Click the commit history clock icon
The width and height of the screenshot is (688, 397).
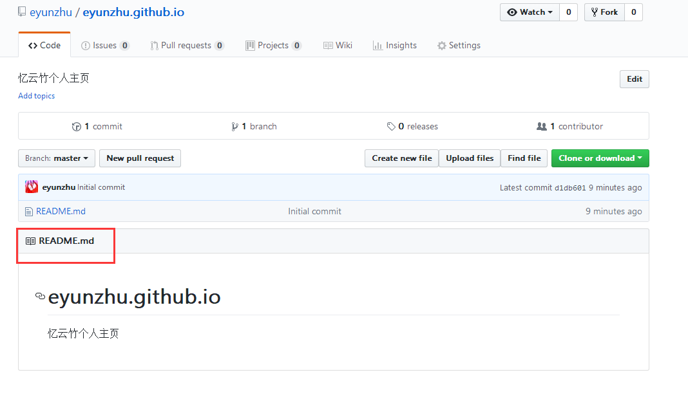[x=77, y=127]
